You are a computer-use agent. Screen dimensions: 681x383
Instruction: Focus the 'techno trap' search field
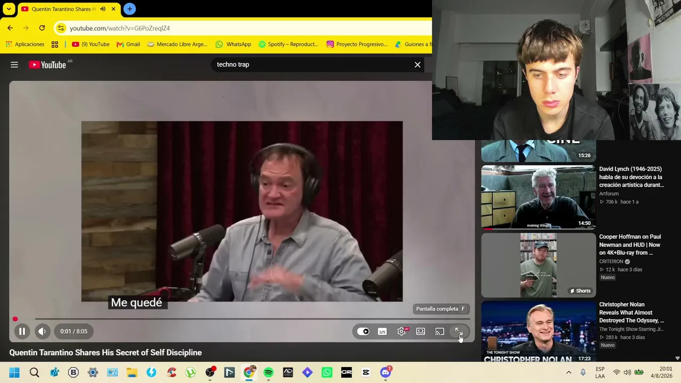[x=311, y=65]
